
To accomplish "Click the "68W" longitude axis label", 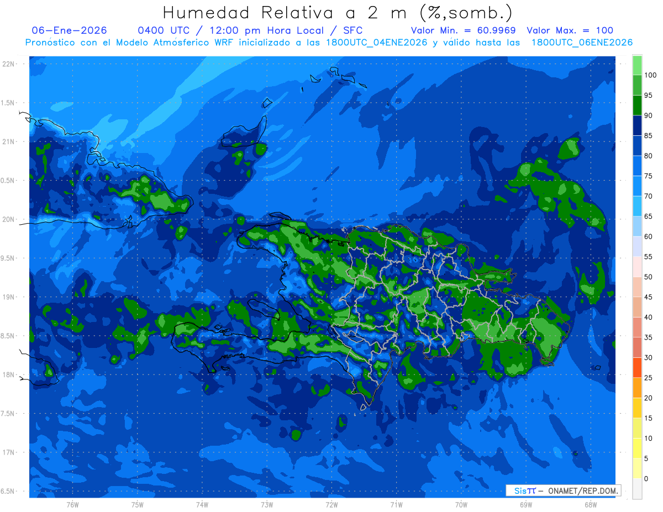I will pyautogui.click(x=591, y=505).
